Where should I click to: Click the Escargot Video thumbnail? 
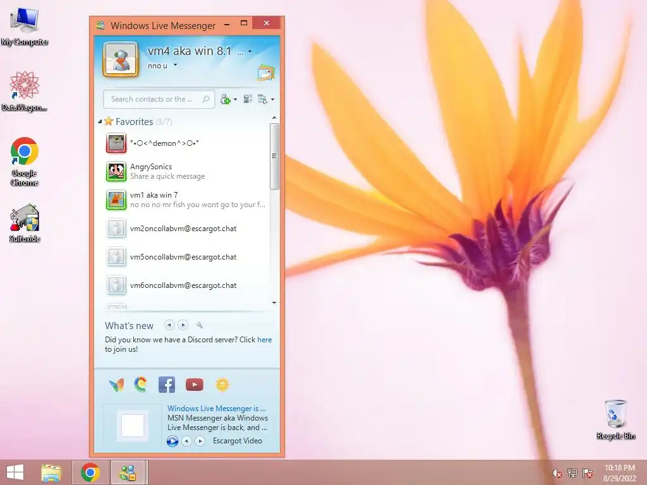click(x=133, y=425)
